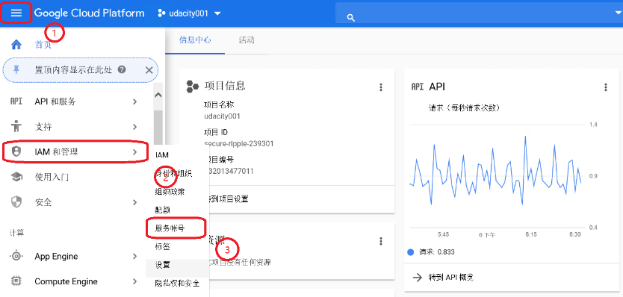
Task: Select 设置 in the submenu
Action: point(163,265)
